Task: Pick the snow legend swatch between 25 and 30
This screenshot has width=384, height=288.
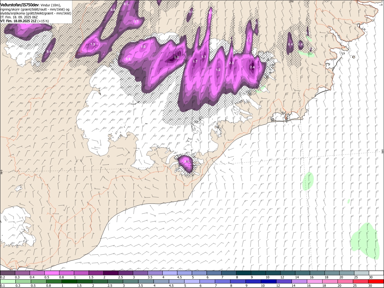Action: click(362, 273)
